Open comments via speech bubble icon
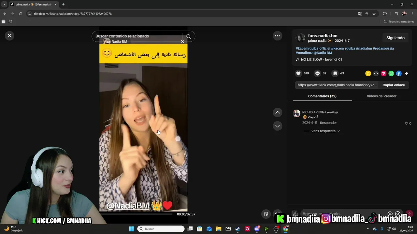This screenshot has width=417, height=234. tap(317, 73)
